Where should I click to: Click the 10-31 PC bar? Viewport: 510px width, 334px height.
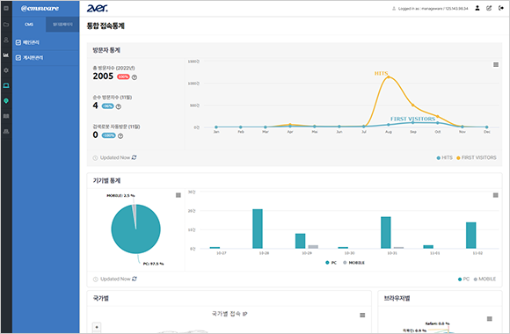tap(386, 233)
